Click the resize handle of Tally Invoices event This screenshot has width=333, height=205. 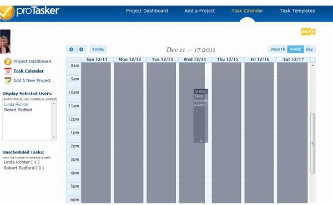coord(201,141)
